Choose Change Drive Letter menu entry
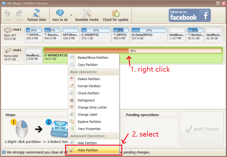 click(93, 107)
